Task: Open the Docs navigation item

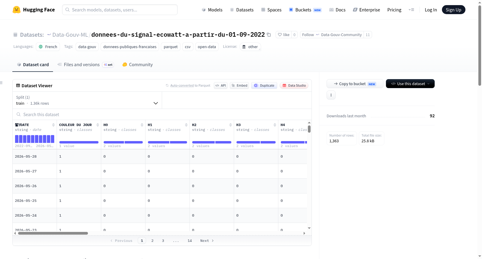Action: pyautogui.click(x=337, y=10)
